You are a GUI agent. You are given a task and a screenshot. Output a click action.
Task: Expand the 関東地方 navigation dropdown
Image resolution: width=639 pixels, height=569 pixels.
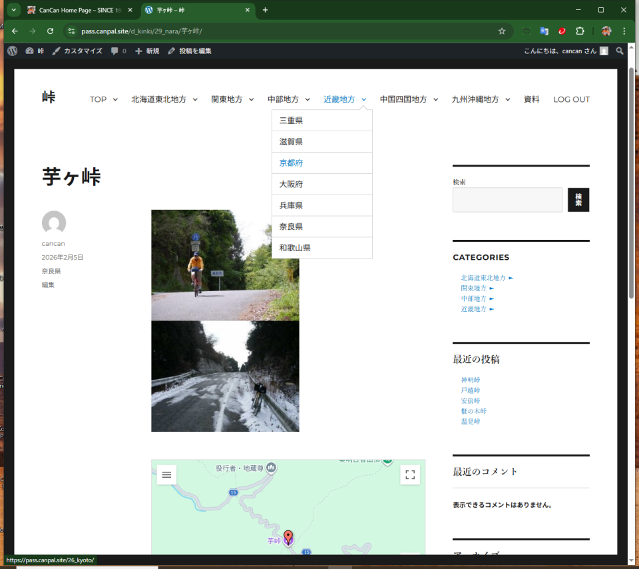coord(251,99)
